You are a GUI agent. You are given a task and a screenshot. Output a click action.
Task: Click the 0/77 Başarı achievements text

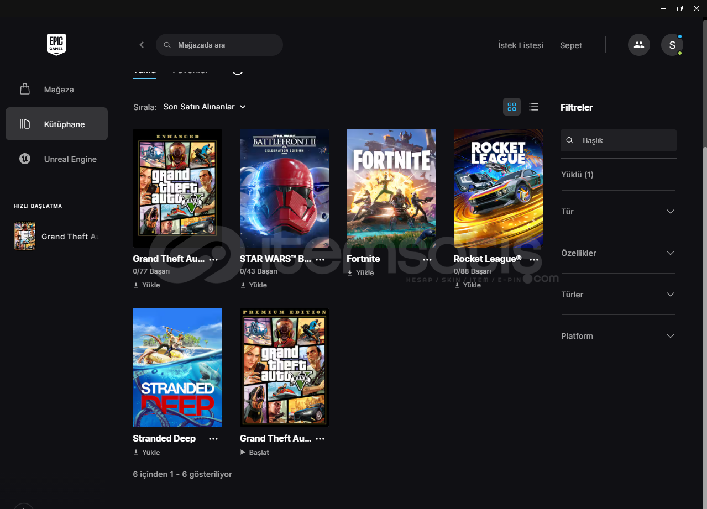[151, 272]
